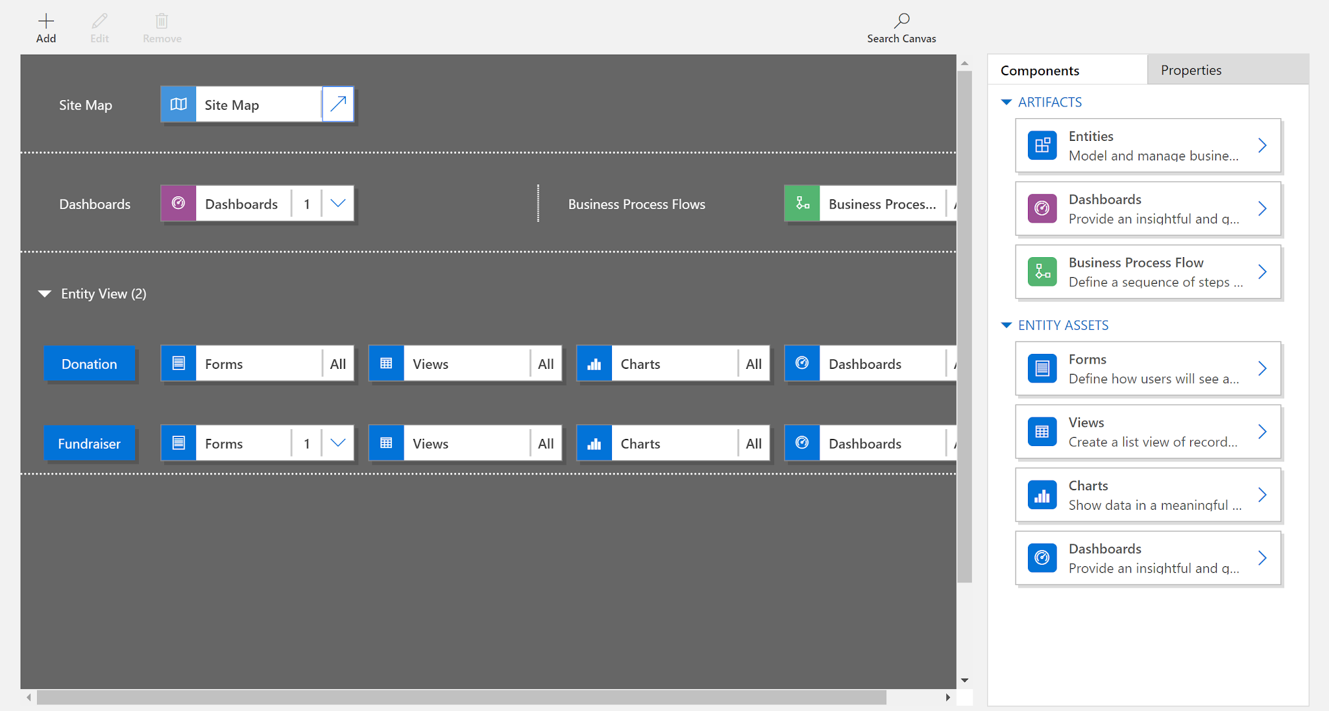
Task: Select the Donation entity tile
Action: [89, 363]
